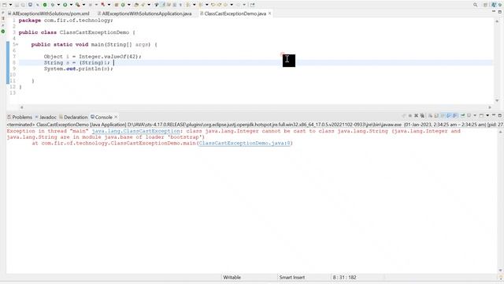504x284 pixels.
Task: Open the Debug As dropdown arrow
Action: [x=58, y=5]
